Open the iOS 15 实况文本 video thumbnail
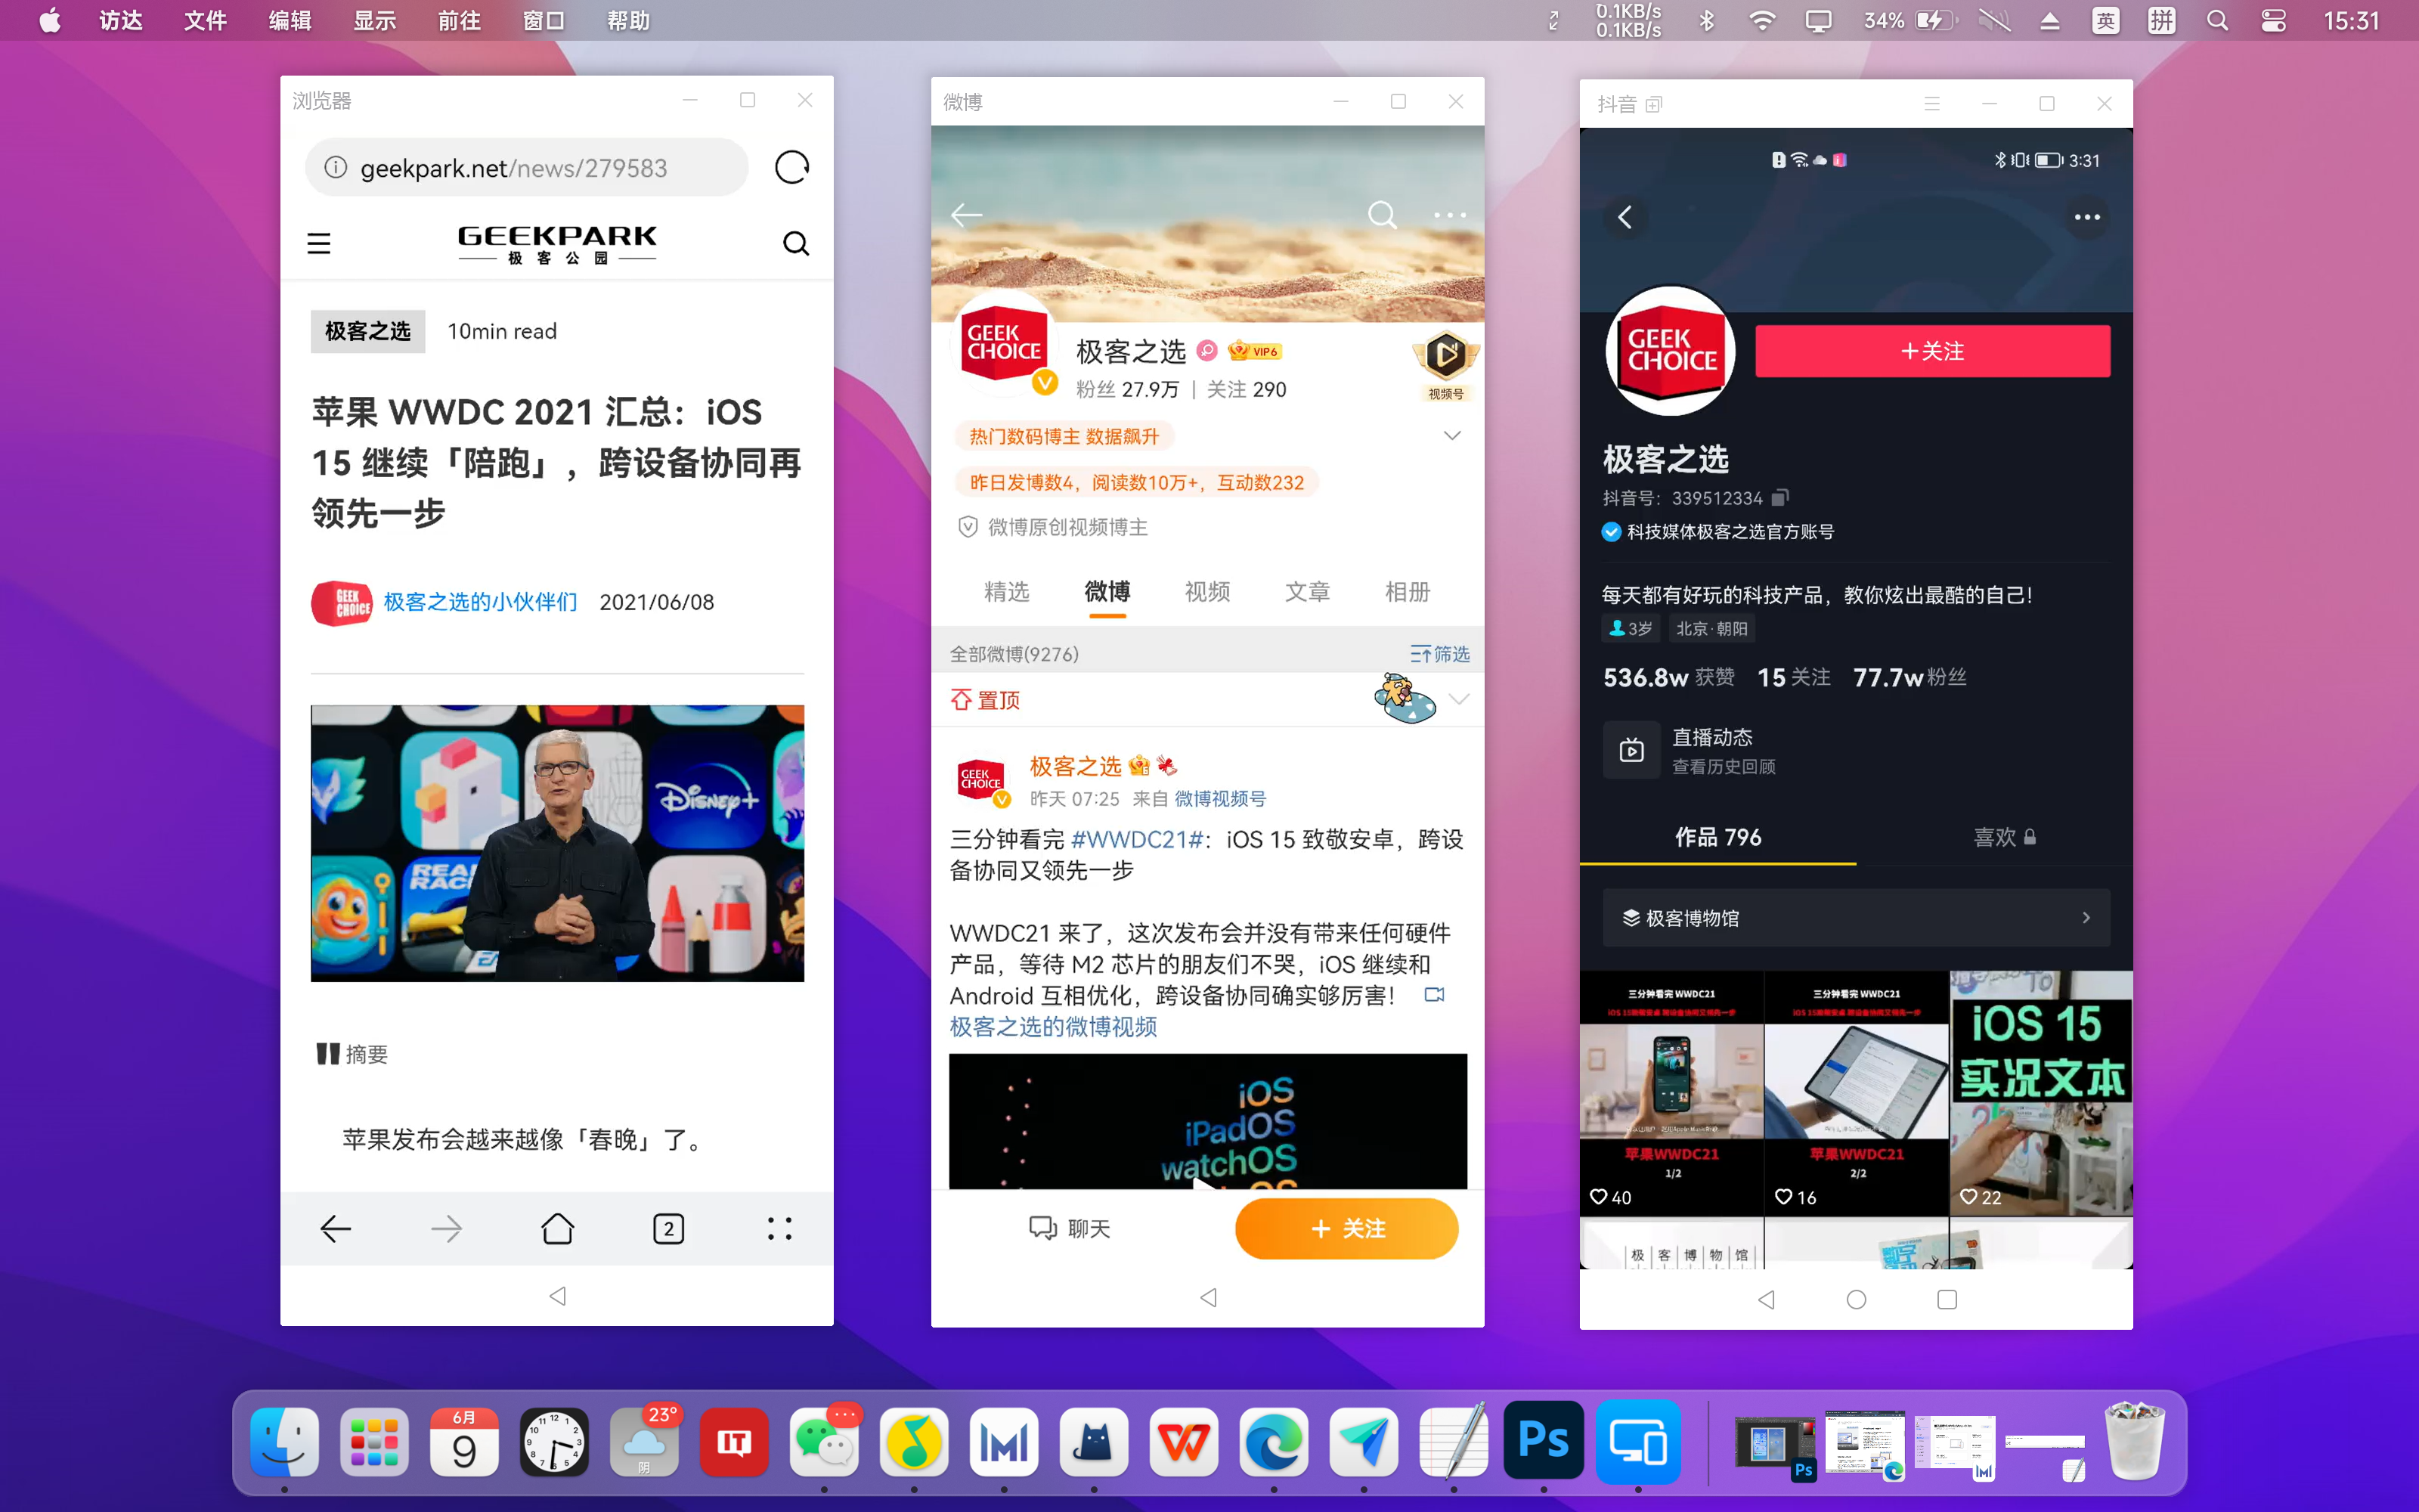 pyautogui.click(x=2041, y=1093)
